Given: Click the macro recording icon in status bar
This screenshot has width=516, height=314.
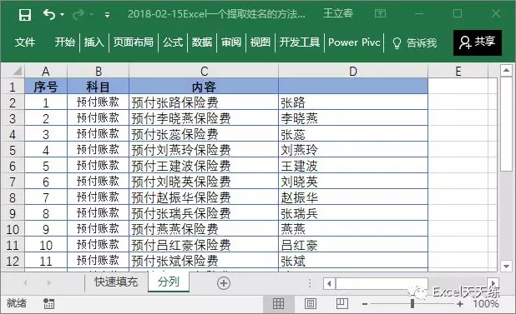Looking at the screenshot, I should point(48,303).
